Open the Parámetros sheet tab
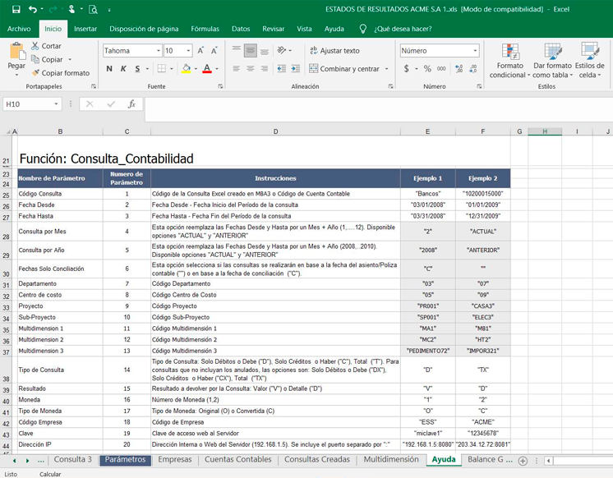 tap(125, 460)
